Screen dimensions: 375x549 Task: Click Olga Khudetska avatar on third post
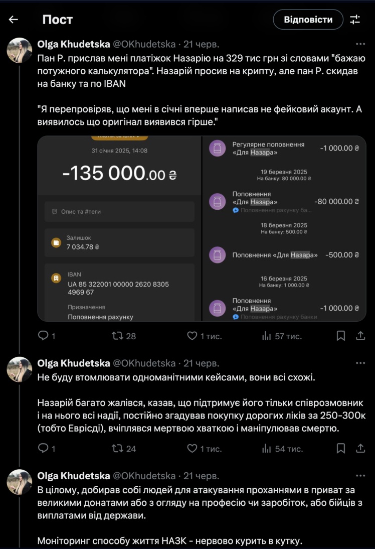pyautogui.click(x=20, y=482)
